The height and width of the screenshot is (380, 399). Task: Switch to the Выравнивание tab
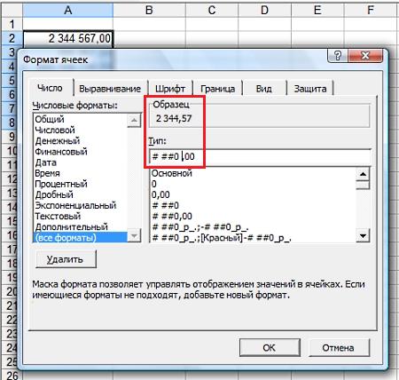pos(110,89)
